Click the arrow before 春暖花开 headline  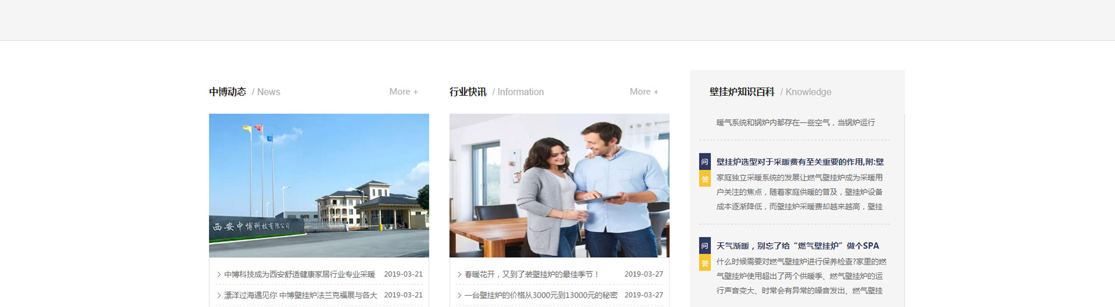coord(459,275)
